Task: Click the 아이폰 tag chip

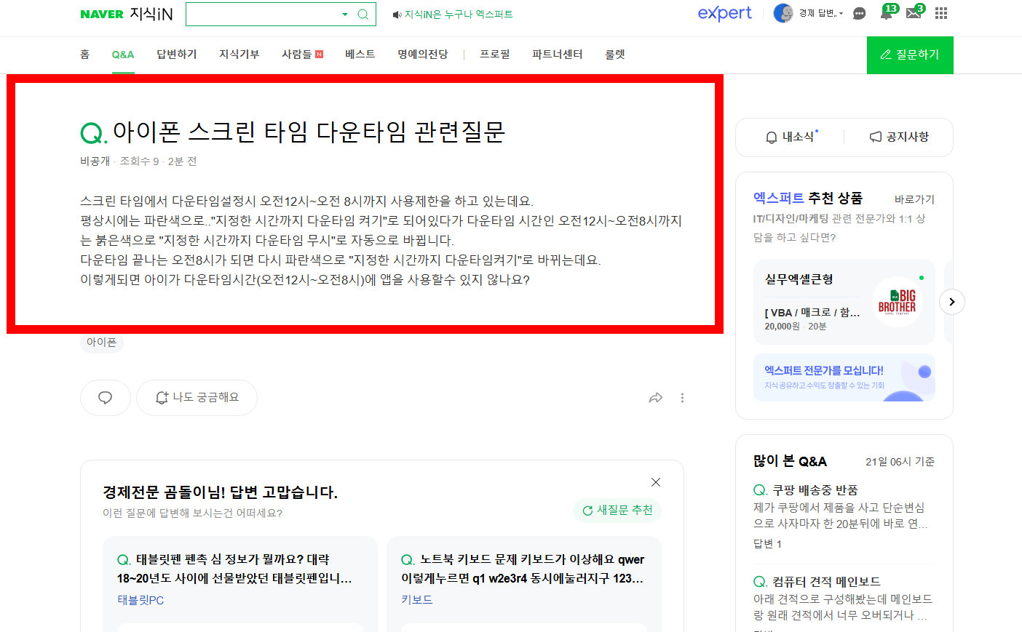Action: coord(101,343)
